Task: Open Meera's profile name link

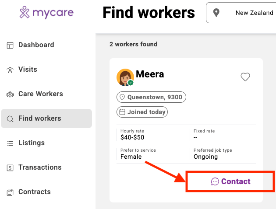Action: click(x=150, y=74)
